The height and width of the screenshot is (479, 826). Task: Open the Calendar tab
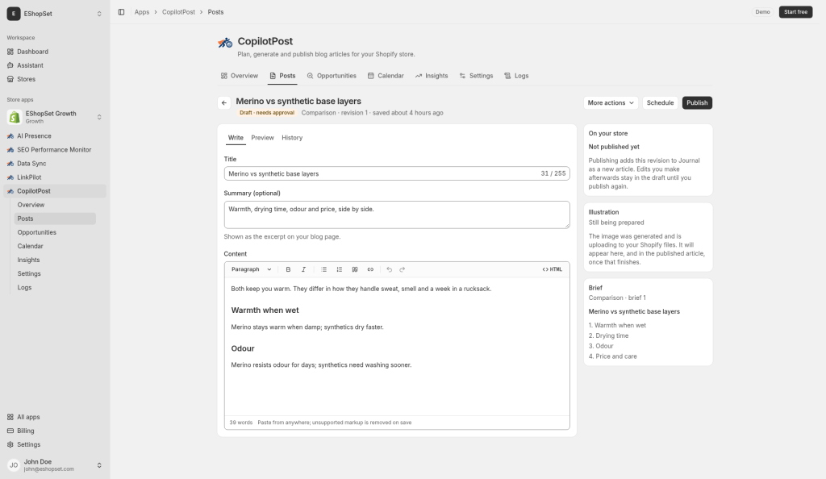386,76
